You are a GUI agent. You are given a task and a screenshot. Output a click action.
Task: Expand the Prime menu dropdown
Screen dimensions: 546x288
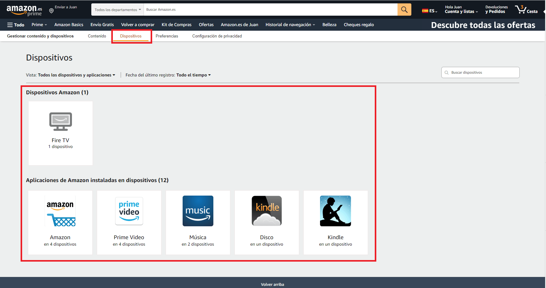tap(39, 25)
